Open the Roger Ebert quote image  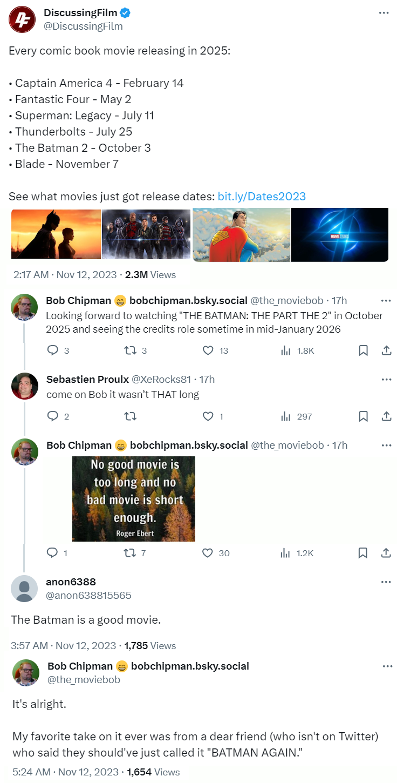click(134, 499)
